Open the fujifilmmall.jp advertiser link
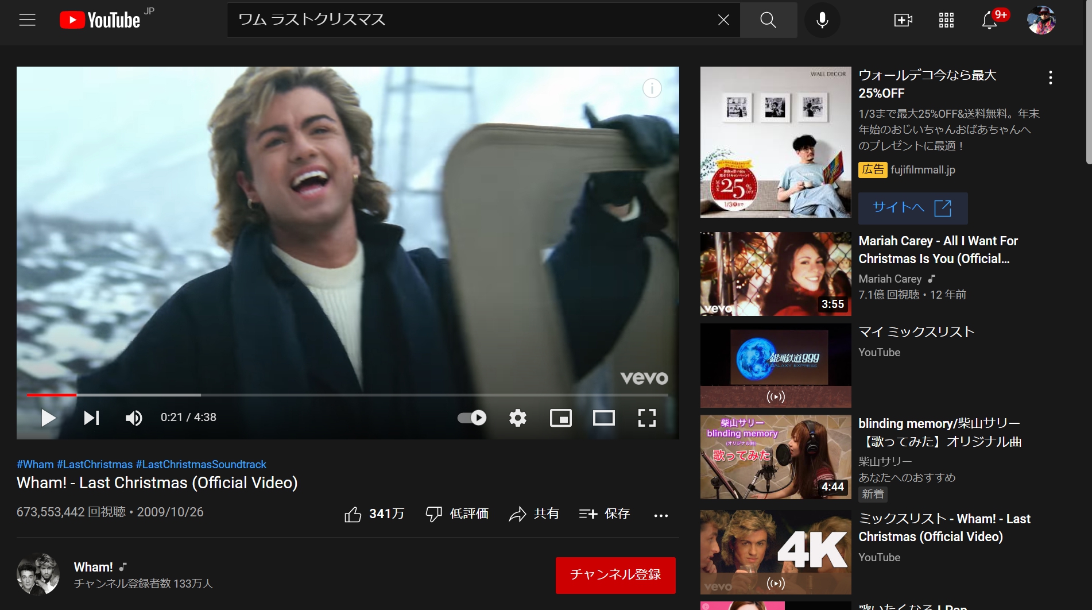This screenshot has height=610, width=1092. click(923, 170)
